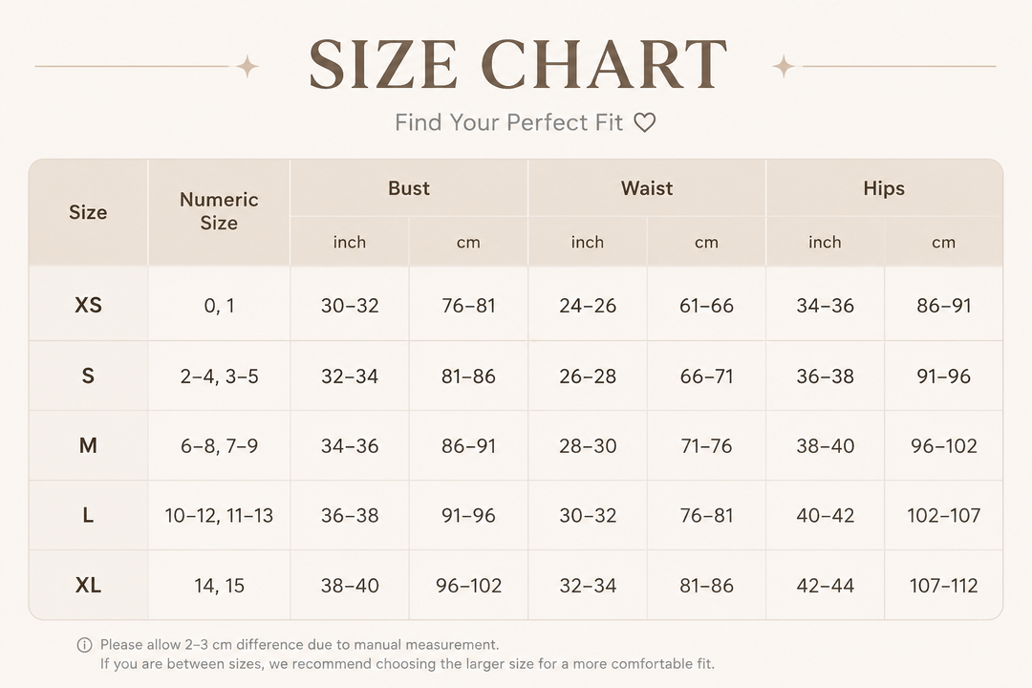The height and width of the screenshot is (688, 1032).
Task: Select the Bust column header
Action: click(409, 188)
